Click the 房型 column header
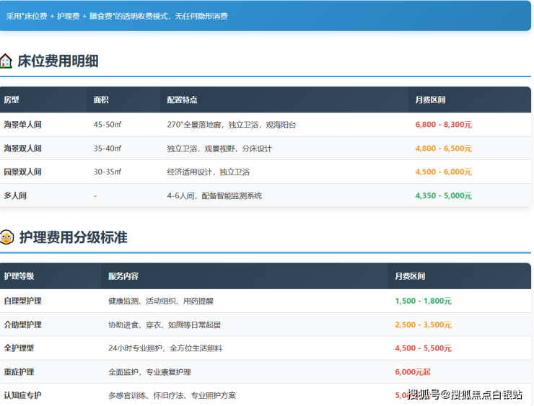This screenshot has height=406, width=534. pos(12,100)
